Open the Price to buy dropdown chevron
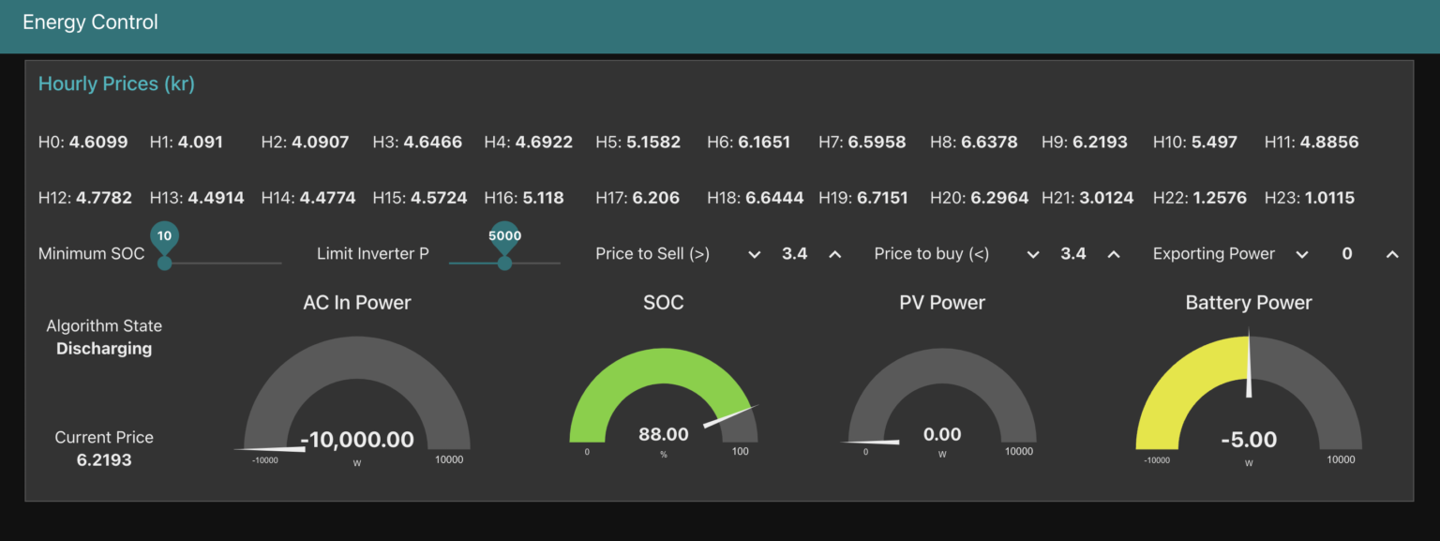Screen dimensions: 1440x541 [x=1033, y=253]
